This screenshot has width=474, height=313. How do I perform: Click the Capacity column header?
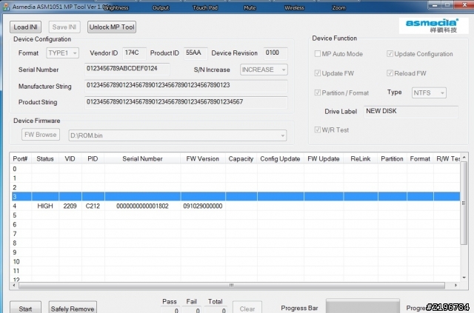point(241,159)
